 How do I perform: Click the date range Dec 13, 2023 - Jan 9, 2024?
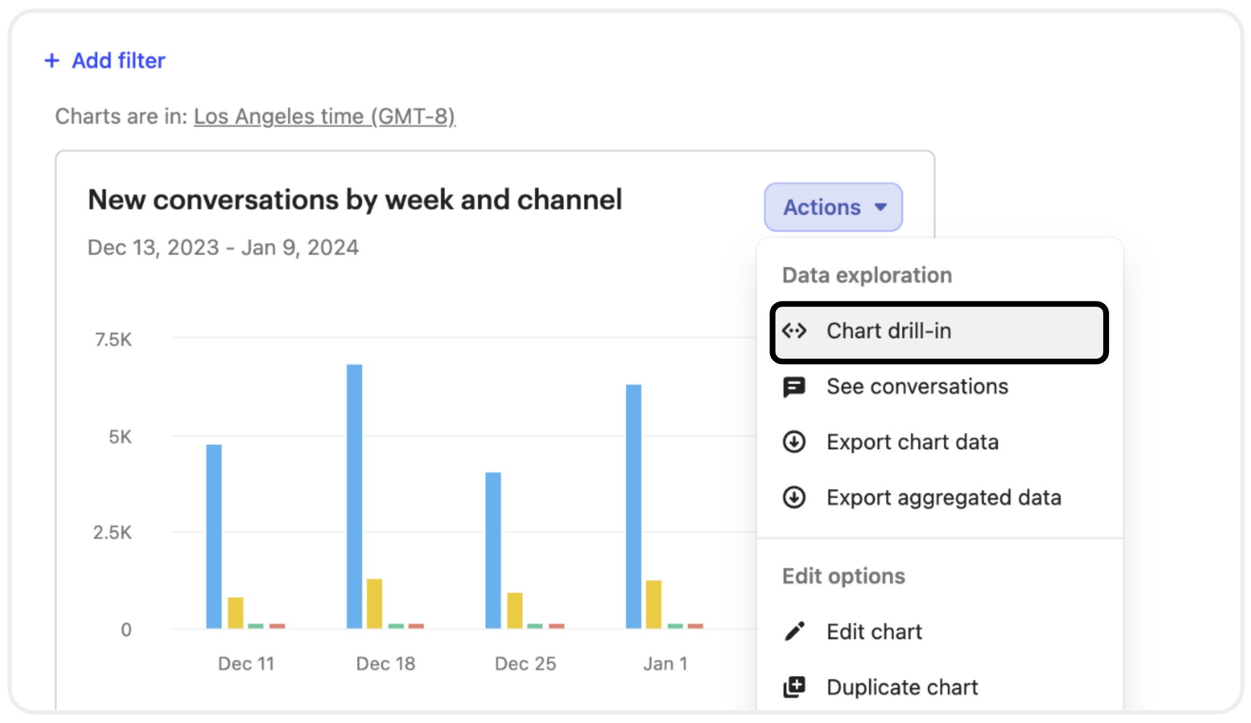tap(223, 247)
